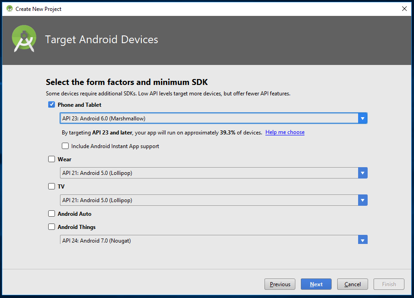Click the Wear API 21 Lollipop combo box field
This screenshot has width=414, height=298.
tap(209, 173)
